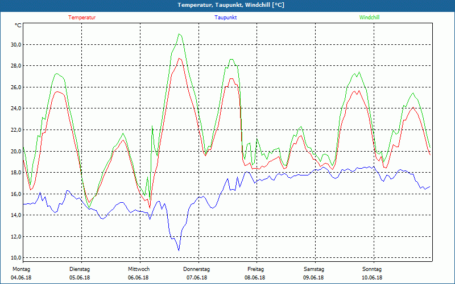
Task: Click the blue Taupunkt legend label
Action: 225,18
